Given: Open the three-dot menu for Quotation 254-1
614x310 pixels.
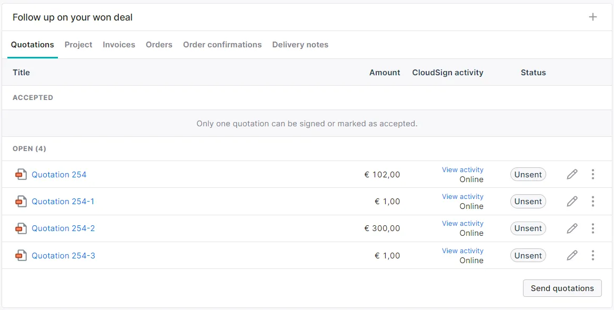Looking at the screenshot, I should click(593, 201).
